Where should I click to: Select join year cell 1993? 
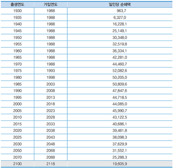[x=50, y=71]
